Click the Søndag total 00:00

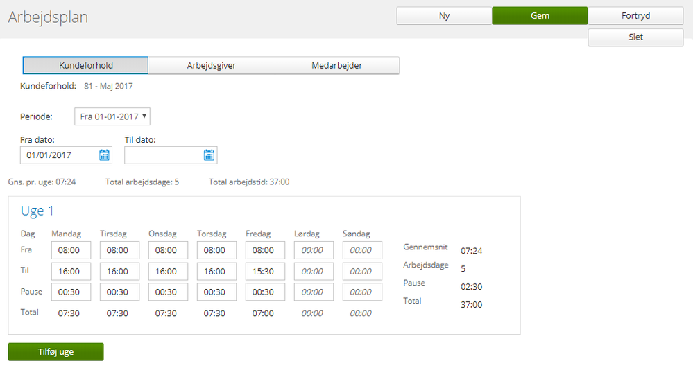[361, 313]
